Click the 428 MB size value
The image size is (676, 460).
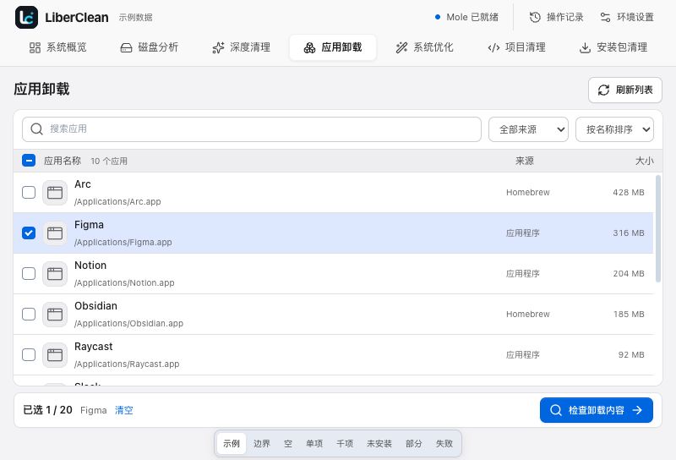tap(629, 193)
